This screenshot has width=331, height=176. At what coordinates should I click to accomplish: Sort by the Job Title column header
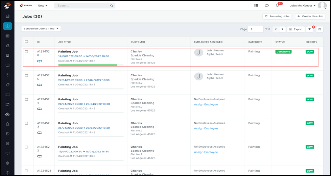coord(65,42)
